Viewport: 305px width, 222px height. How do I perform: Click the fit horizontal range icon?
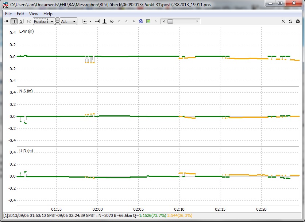(97, 21)
